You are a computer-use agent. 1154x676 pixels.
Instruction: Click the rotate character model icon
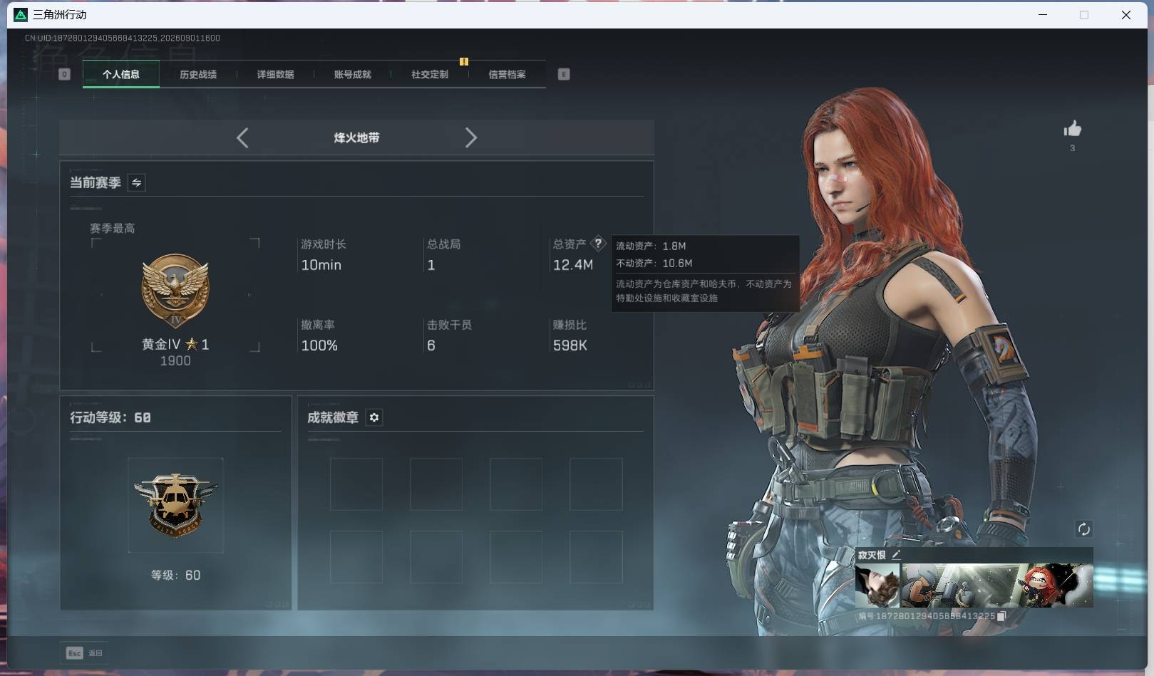[x=1083, y=529]
